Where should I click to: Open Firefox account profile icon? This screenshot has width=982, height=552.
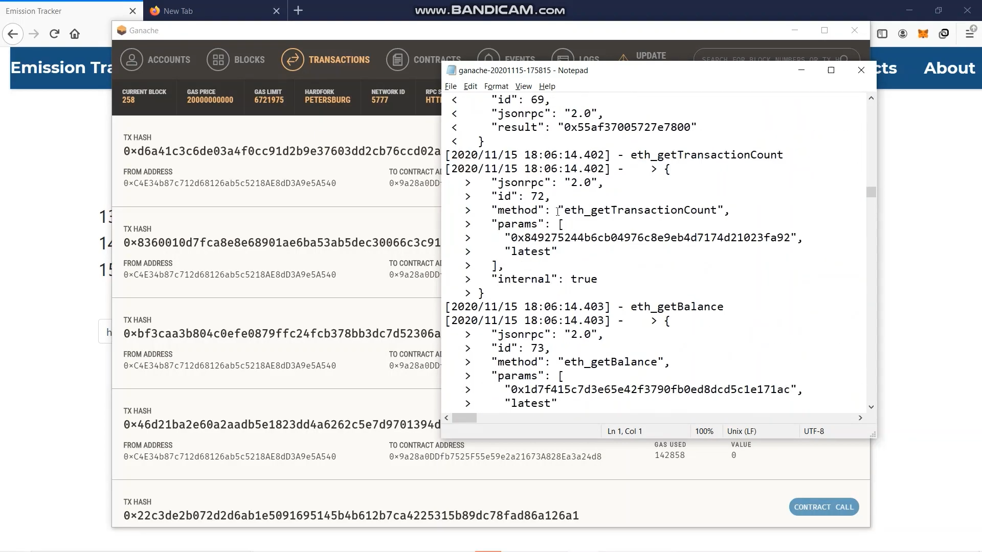click(x=903, y=34)
